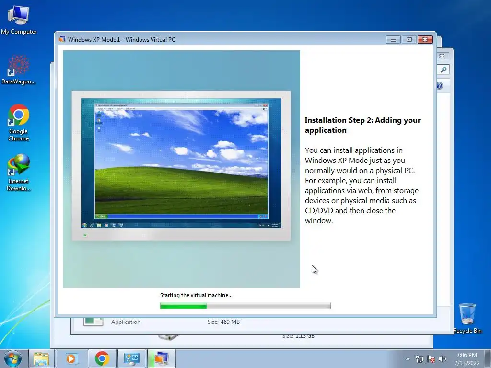Select the 'Application' file type label
The height and width of the screenshot is (368, 491).
coord(126,322)
